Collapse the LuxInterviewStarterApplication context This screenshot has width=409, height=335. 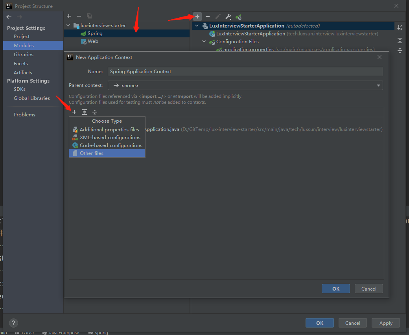coord(197,26)
